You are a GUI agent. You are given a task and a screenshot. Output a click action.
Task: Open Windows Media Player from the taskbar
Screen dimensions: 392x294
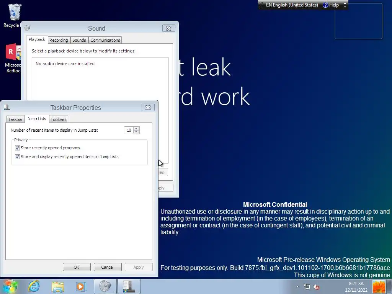pyautogui.click(x=81, y=286)
